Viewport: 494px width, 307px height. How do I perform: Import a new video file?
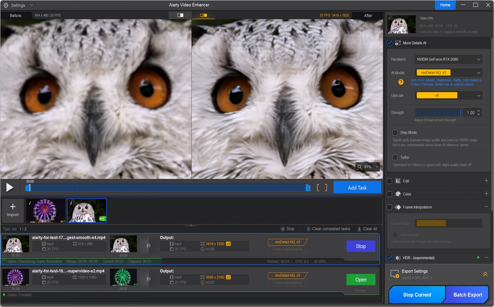13,210
